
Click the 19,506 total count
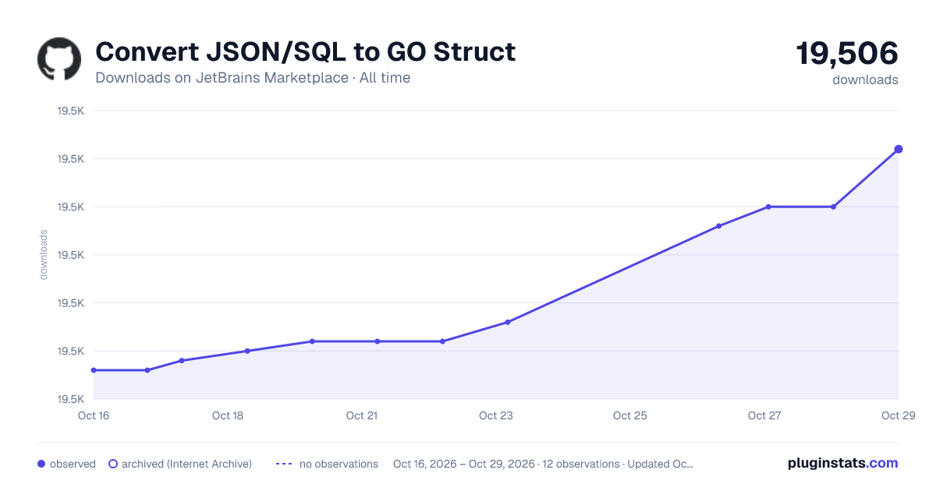[847, 54]
